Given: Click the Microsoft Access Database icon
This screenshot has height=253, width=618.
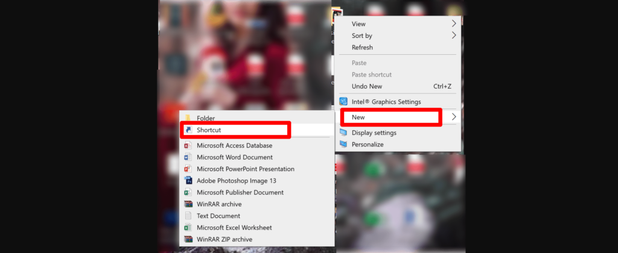Looking at the screenshot, I should click(188, 146).
